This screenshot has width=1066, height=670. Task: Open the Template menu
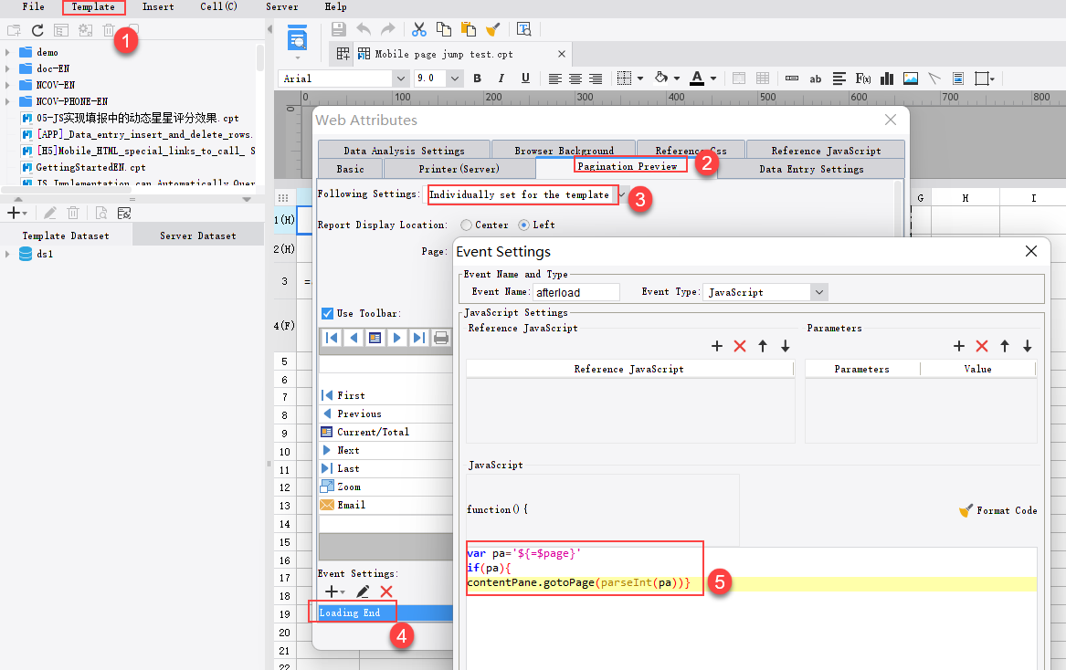click(x=92, y=7)
